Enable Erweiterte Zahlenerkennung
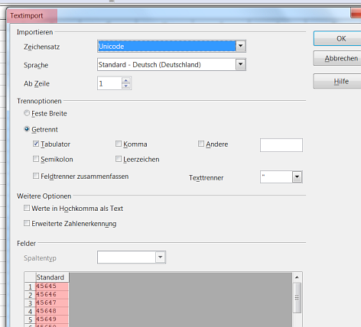This screenshot has height=327, width=361. (27, 223)
